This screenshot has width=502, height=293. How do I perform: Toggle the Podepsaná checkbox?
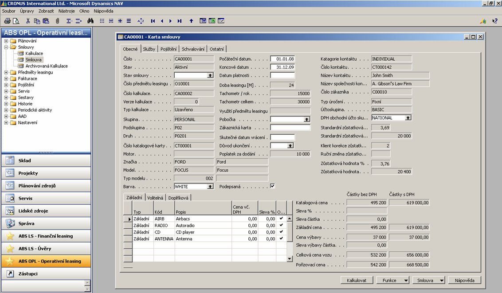272,186
